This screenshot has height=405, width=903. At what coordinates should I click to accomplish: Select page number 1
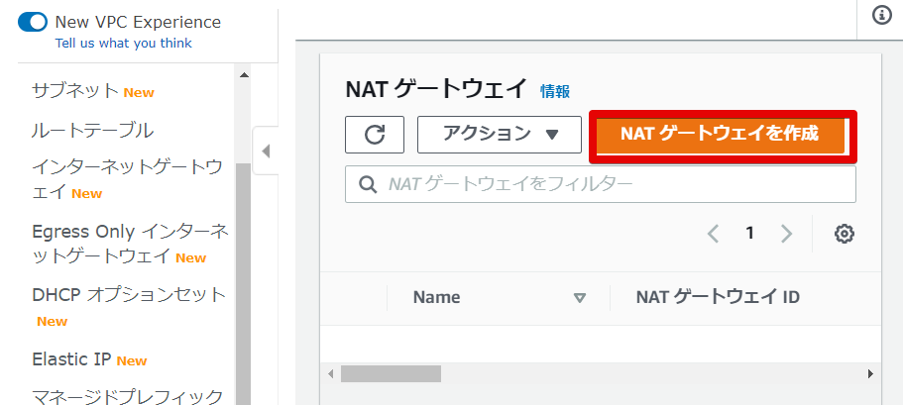(749, 233)
